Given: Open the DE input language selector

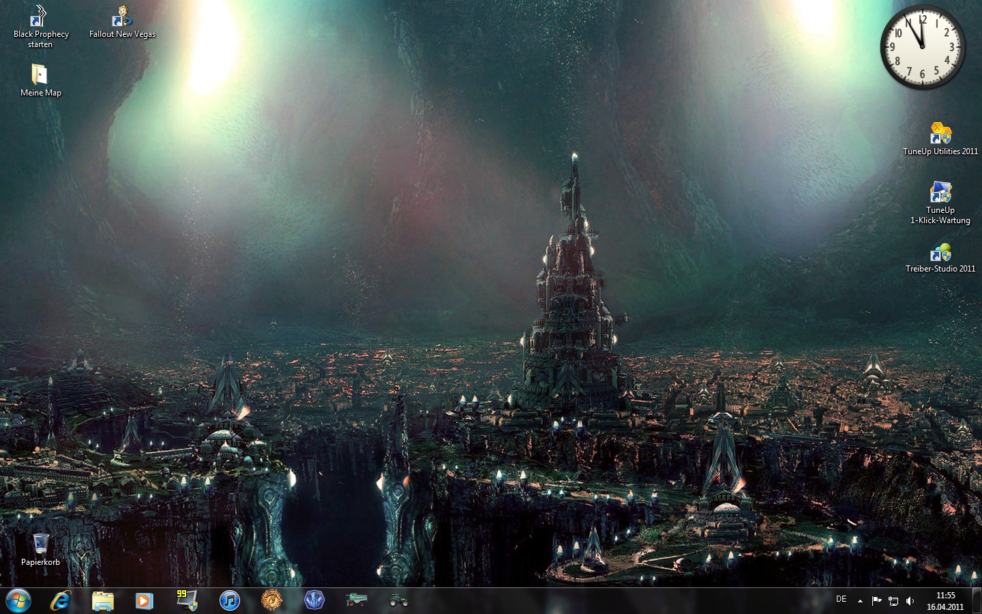Looking at the screenshot, I should coord(842,600).
